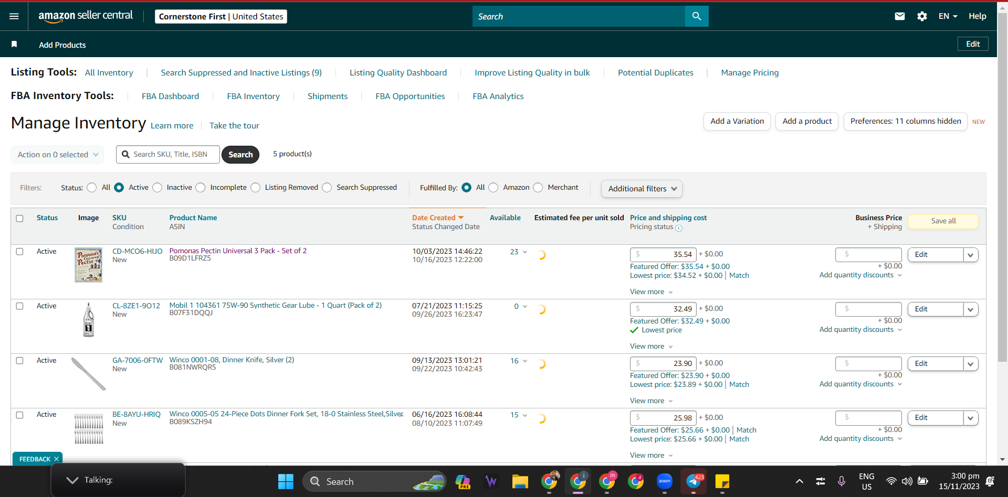Click the black Search SKU button
The width and height of the screenshot is (1008, 497).
click(240, 155)
